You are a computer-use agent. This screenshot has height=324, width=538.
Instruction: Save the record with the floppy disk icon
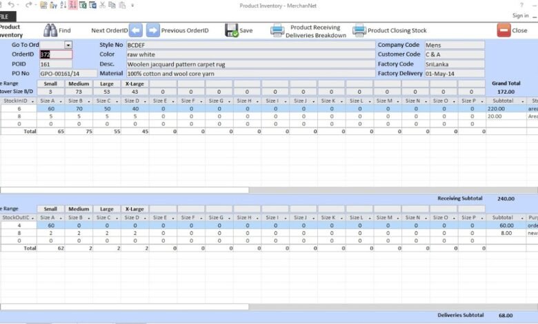pyautogui.click(x=232, y=30)
